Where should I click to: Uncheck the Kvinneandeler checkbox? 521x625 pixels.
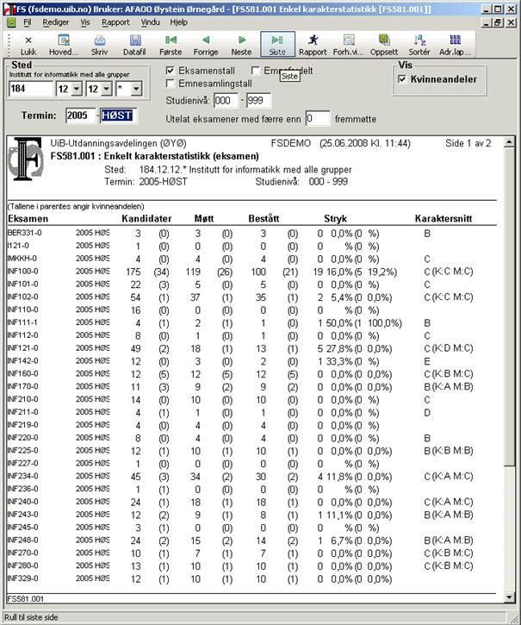click(402, 79)
